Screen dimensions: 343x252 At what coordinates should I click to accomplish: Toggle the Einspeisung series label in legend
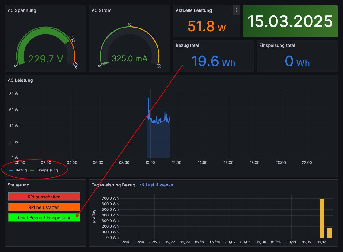(x=47, y=170)
